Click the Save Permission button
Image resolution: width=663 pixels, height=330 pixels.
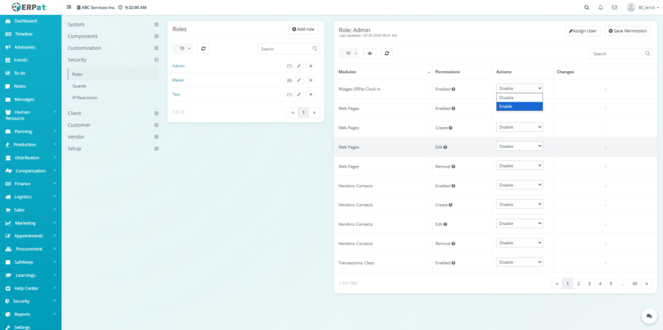click(x=627, y=31)
